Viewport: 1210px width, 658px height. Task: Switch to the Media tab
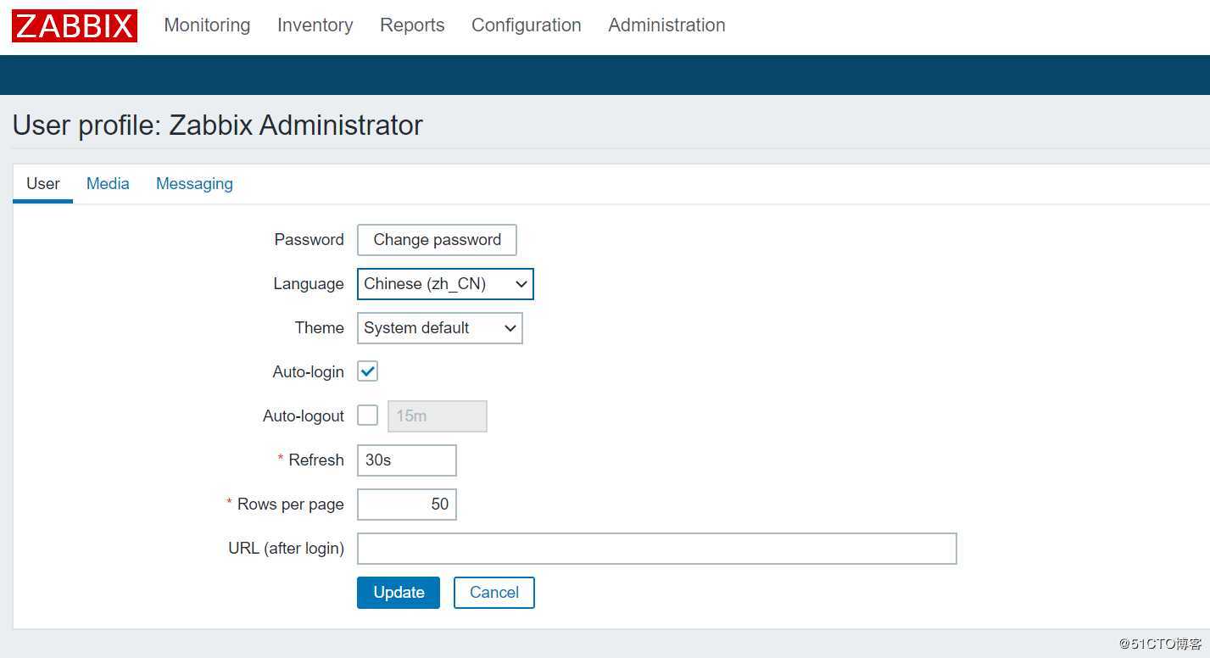[x=108, y=184]
